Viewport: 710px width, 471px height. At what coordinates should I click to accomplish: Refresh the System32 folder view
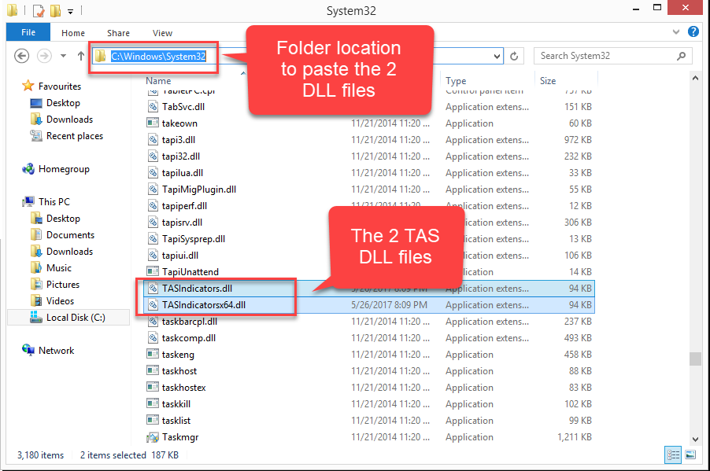click(x=514, y=56)
